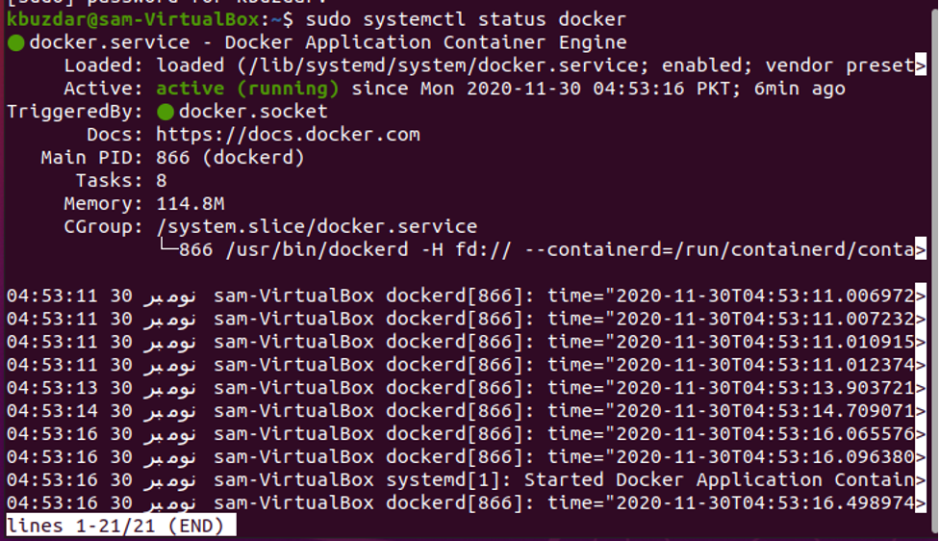Click the kbuzdar@sam-VirtualBox prompt text
Screen dimensions: 940x541
tap(132, 19)
